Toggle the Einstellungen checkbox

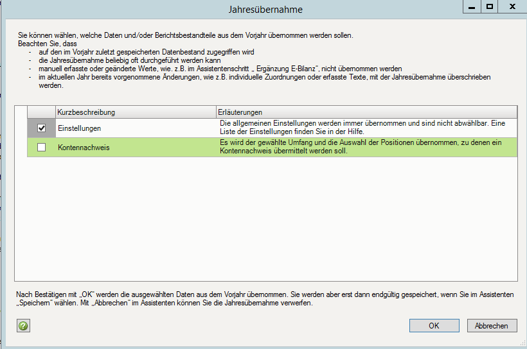click(42, 128)
